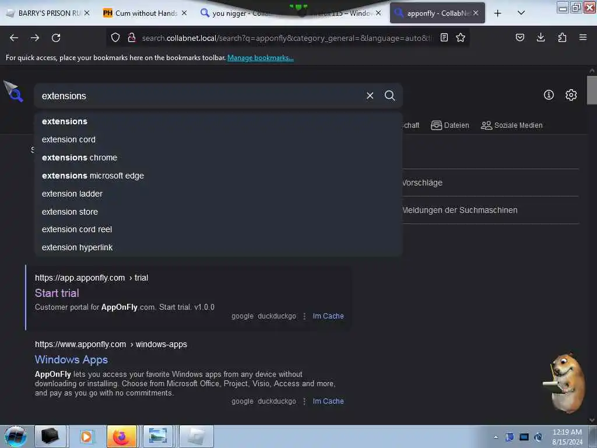Select the 'extension cord reel' suggestion
The width and height of the screenshot is (597, 448).
[x=218, y=229]
